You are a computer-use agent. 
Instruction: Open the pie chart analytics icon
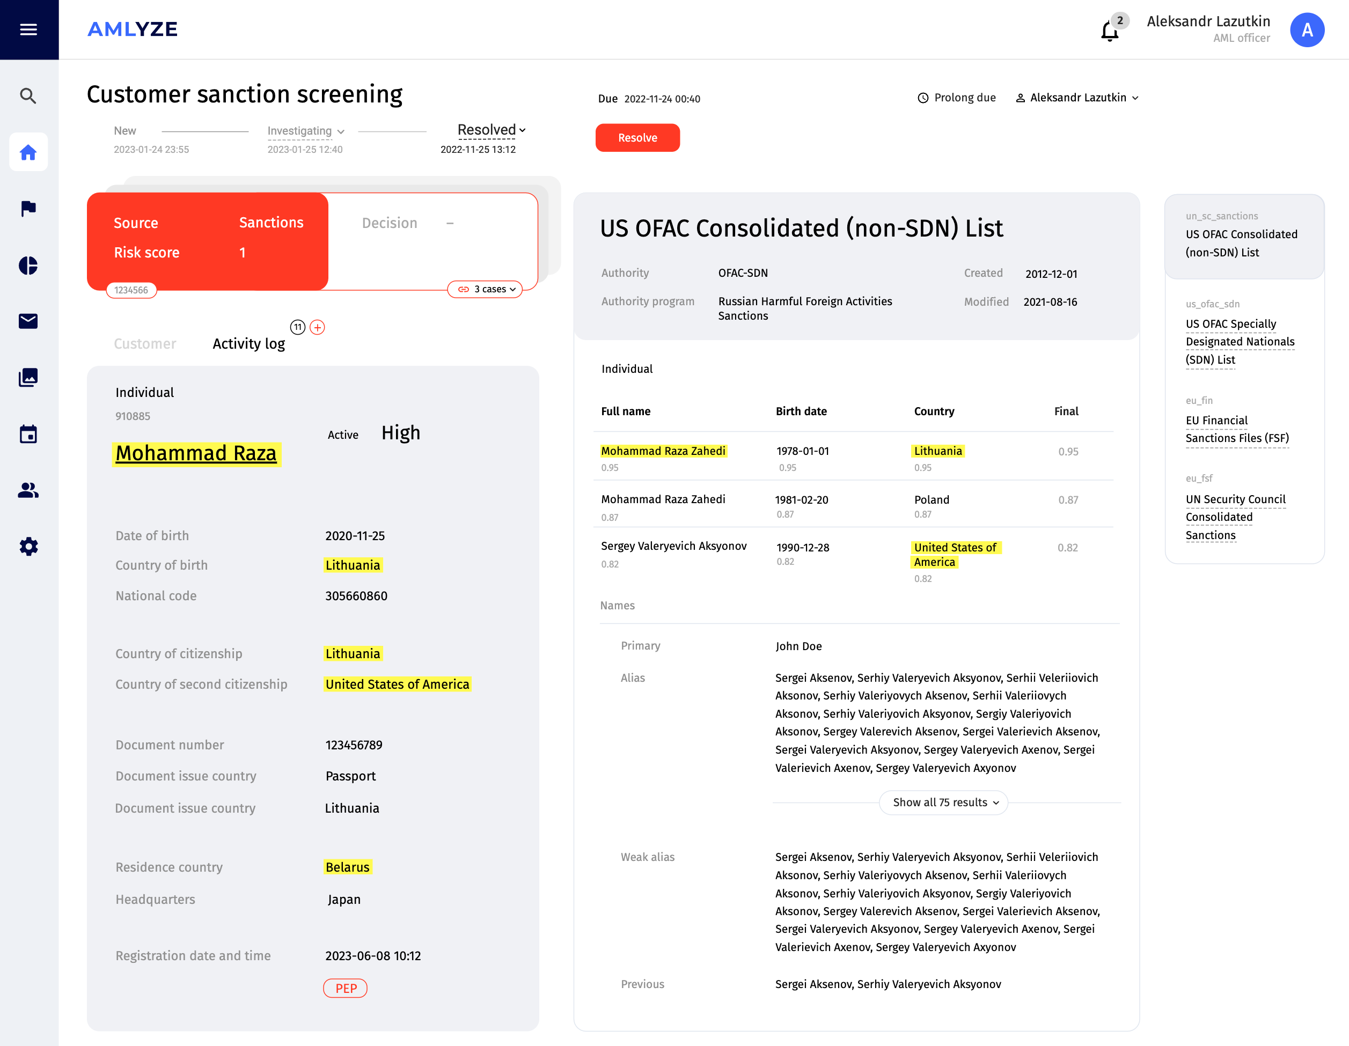tap(28, 266)
